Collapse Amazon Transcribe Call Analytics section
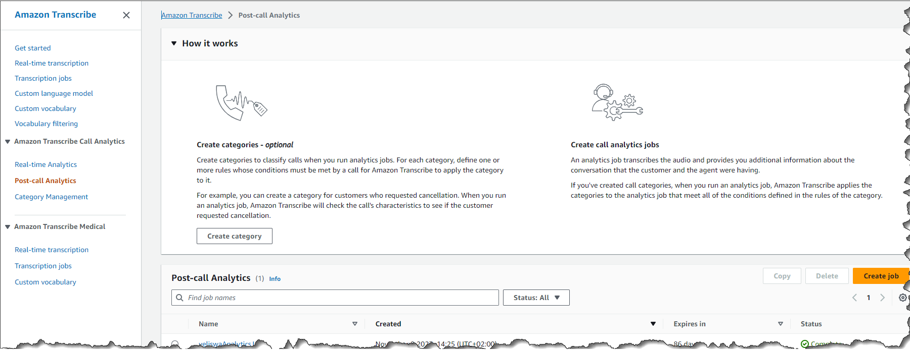The image size is (910, 350). (8, 142)
